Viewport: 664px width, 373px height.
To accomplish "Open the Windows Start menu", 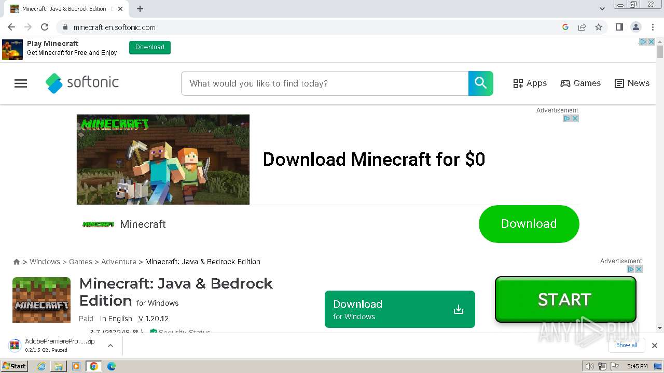I will [x=15, y=366].
